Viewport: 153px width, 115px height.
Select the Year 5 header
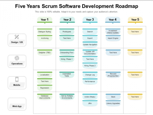click(x=135, y=20)
